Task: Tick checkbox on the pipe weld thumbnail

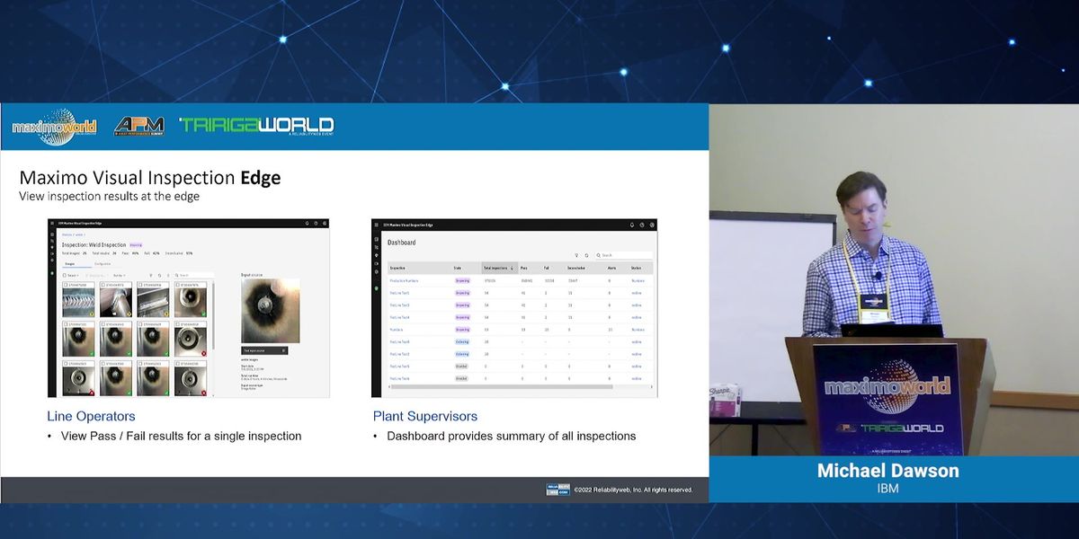Action: tap(103, 285)
